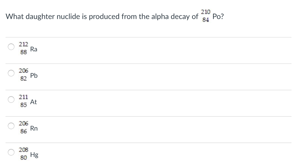Choose the second answer option row

[x=116, y=76]
